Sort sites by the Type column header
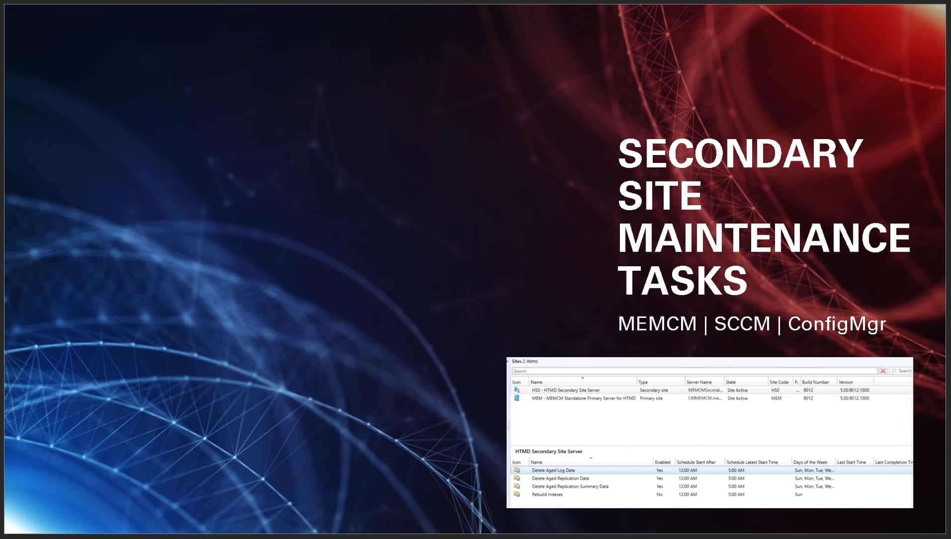 coord(661,382)
